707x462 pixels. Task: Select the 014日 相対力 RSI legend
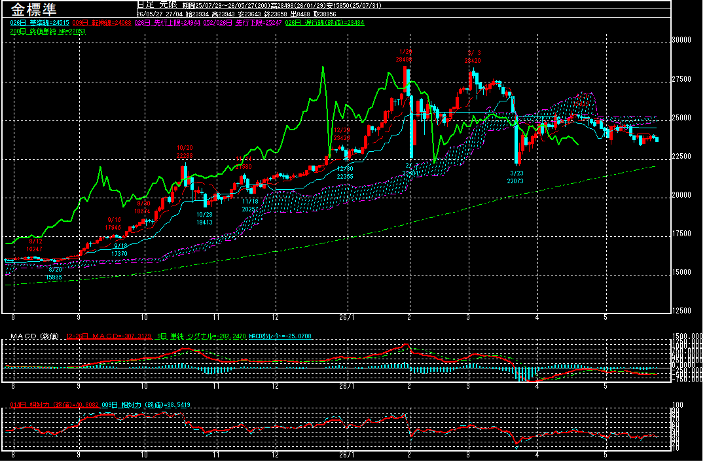[x=54, y=405]
